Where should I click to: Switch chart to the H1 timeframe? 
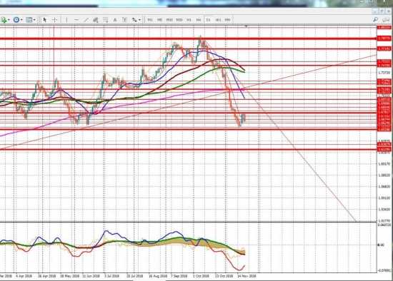click(189, 20)
